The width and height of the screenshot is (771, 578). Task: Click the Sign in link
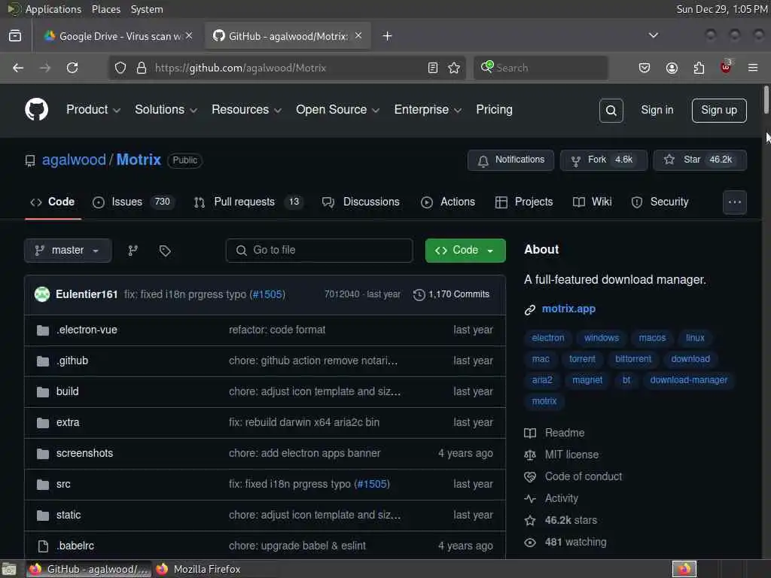tap(657, 110)
